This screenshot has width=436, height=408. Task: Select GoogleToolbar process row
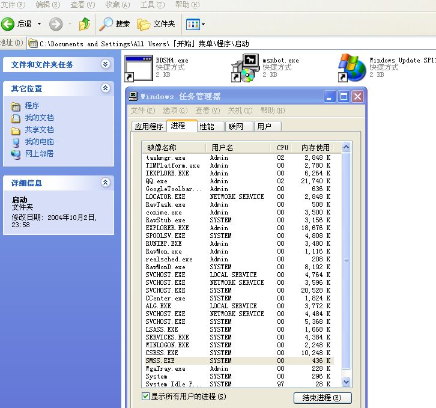(238, 189)
